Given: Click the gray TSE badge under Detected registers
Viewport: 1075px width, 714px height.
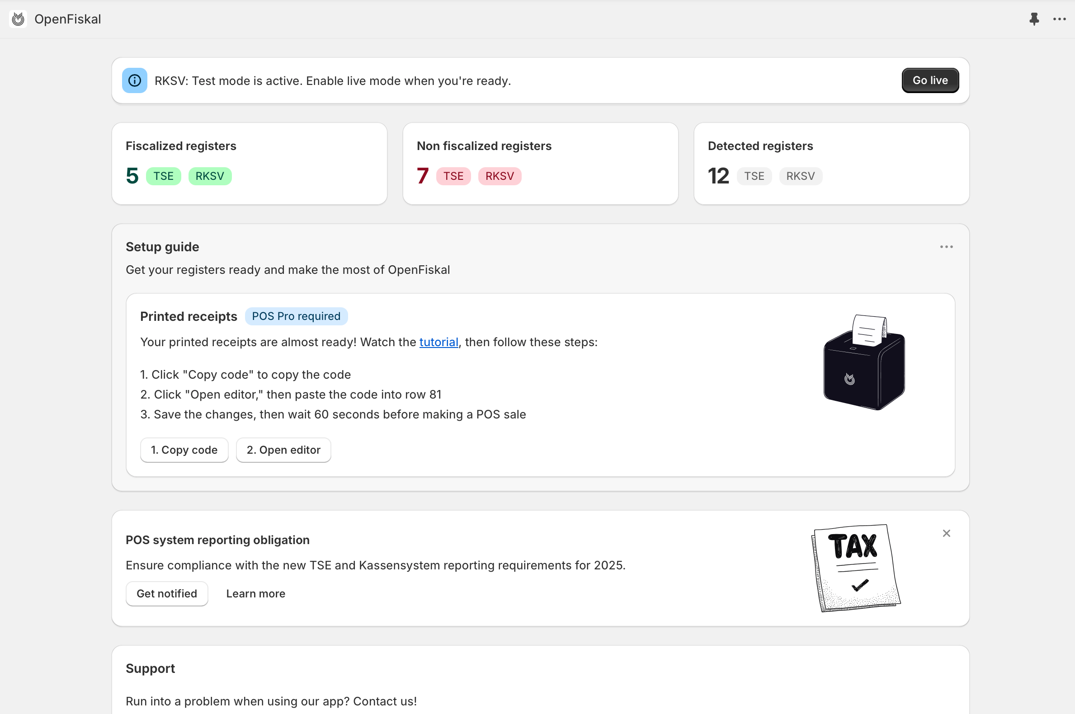Looking at the screenshot, I should [754, 176].
